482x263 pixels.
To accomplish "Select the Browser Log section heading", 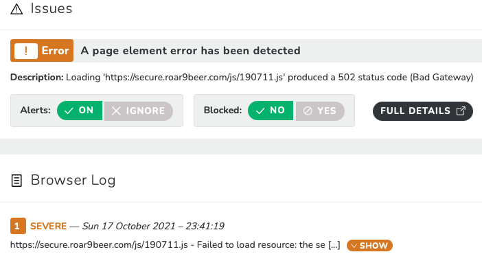I will [73, 181].
